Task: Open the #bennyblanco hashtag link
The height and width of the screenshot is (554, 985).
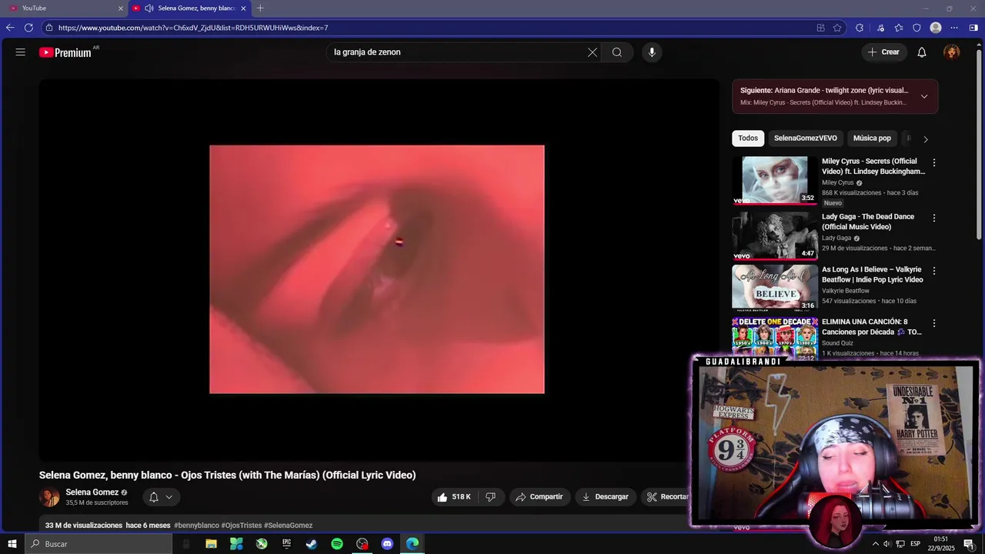Action: coord(196,526)
